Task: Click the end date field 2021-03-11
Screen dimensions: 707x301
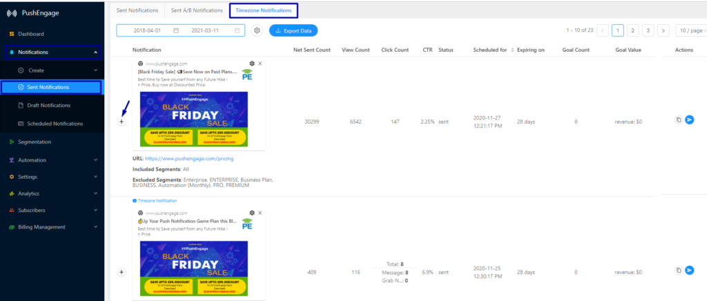Action: tap(205, 30)
